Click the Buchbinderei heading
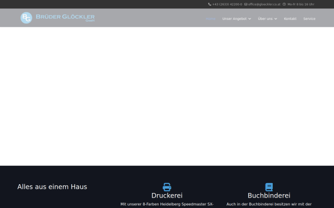The width and height of the screenshot is (334, 208). tap(269, 195)
